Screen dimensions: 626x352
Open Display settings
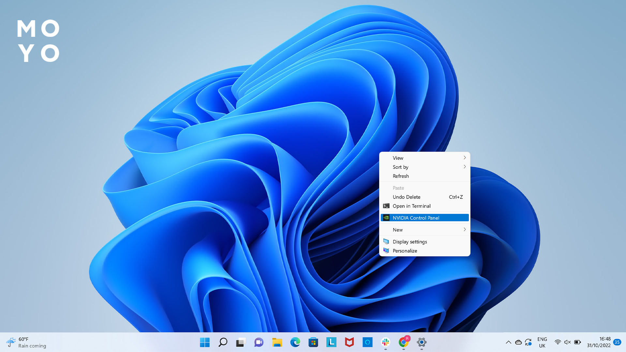coord(410,242)
